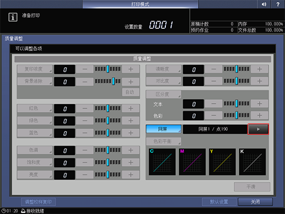Increase 亮度 with plus button
This screenshot has width=285, height=214.
(x=131, y=175)
